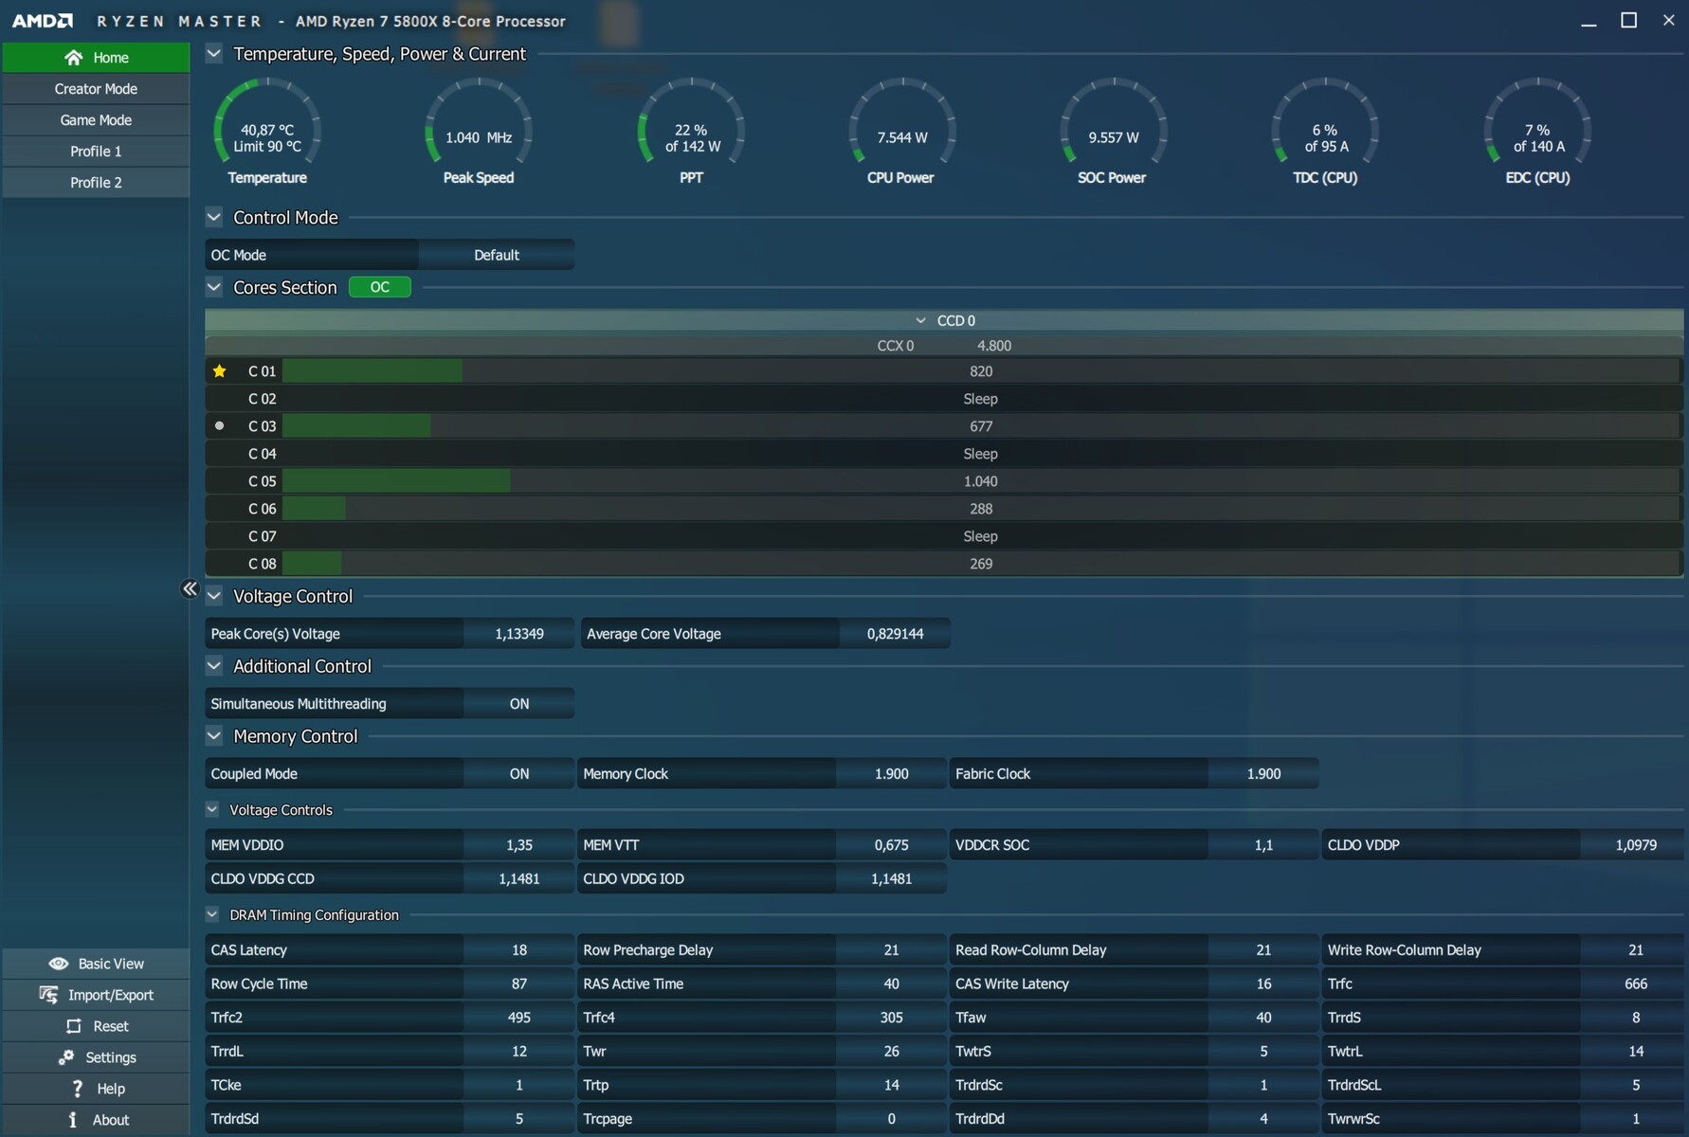The width and height of the screenshot is (1689, 1137).
Task: Click the RAS Active Time value 40
Action: click(x=891, y=984)
